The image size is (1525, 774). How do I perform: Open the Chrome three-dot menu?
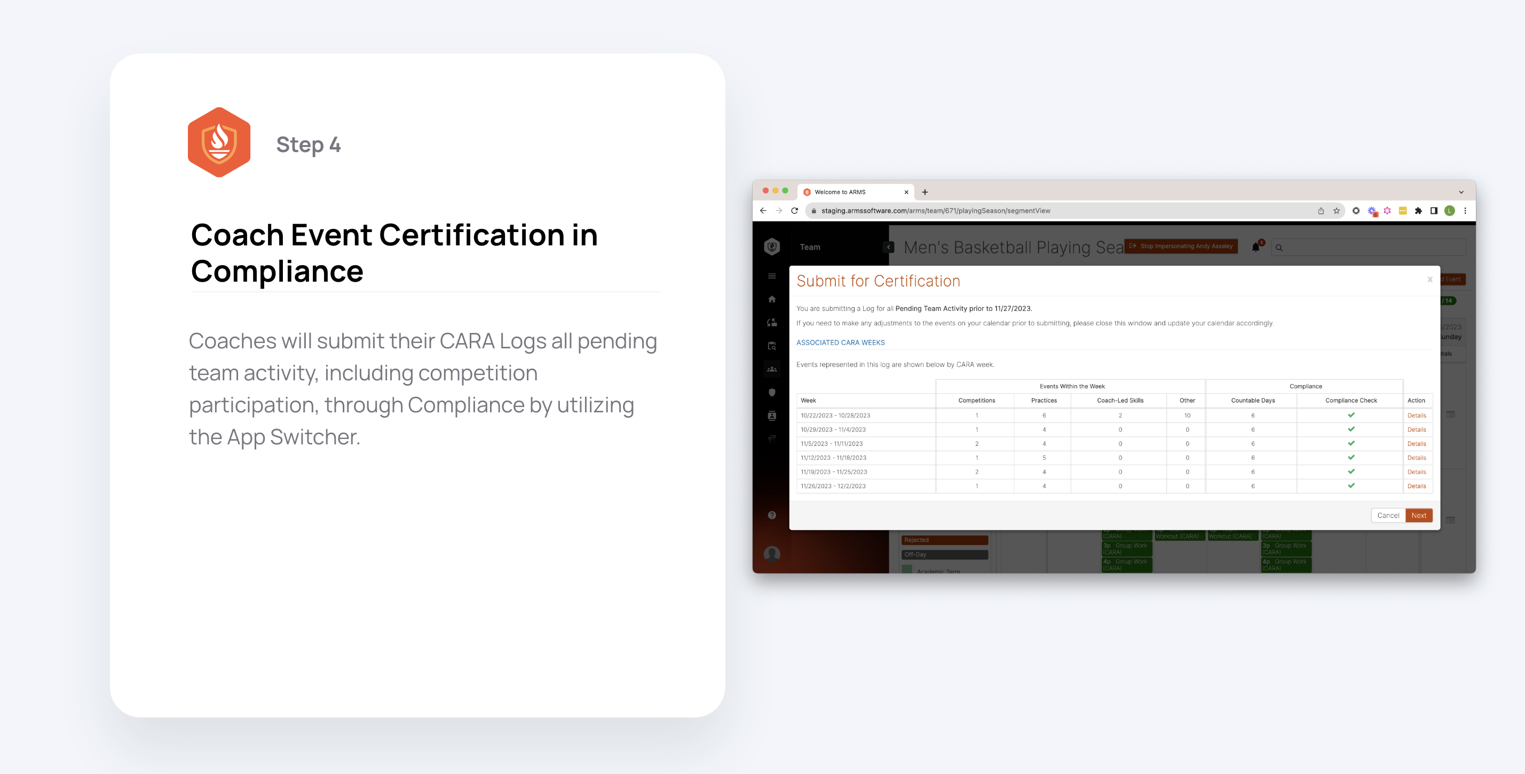click(1466, 211)
